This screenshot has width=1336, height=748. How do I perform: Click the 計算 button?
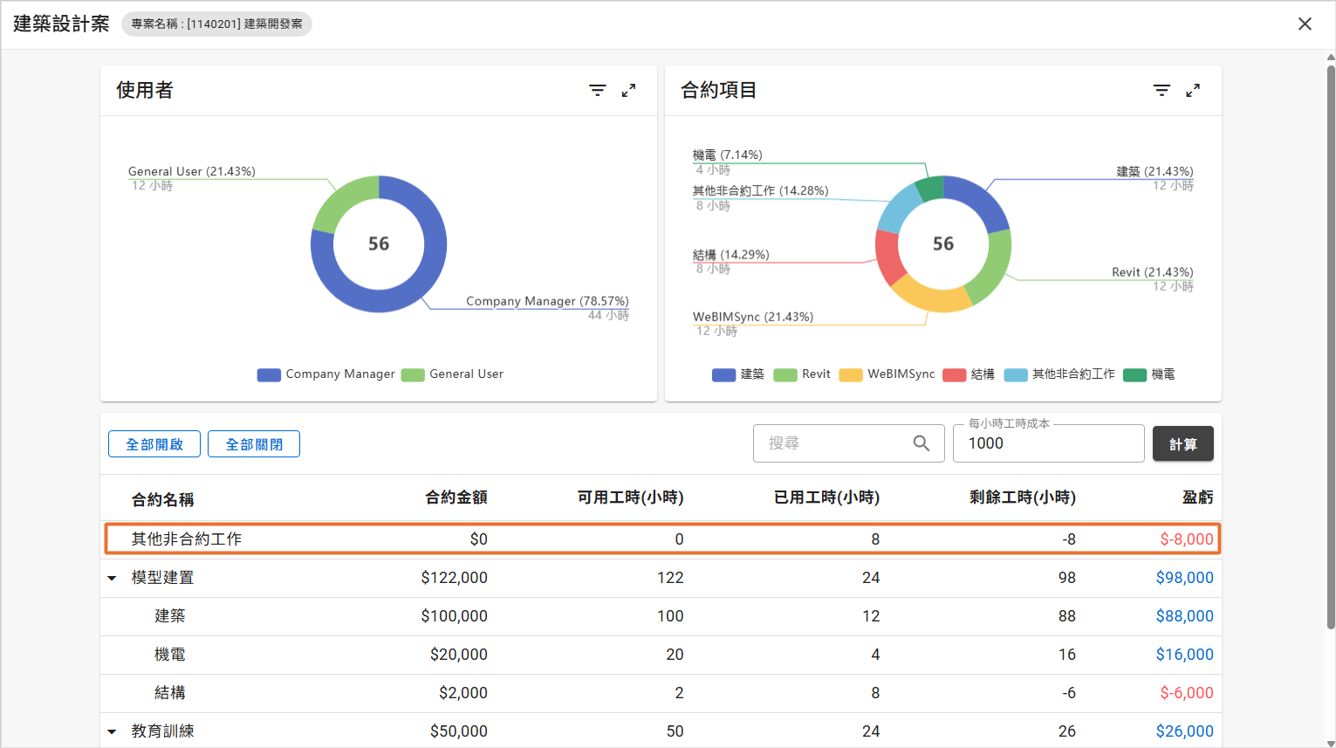coord(1183,444)
